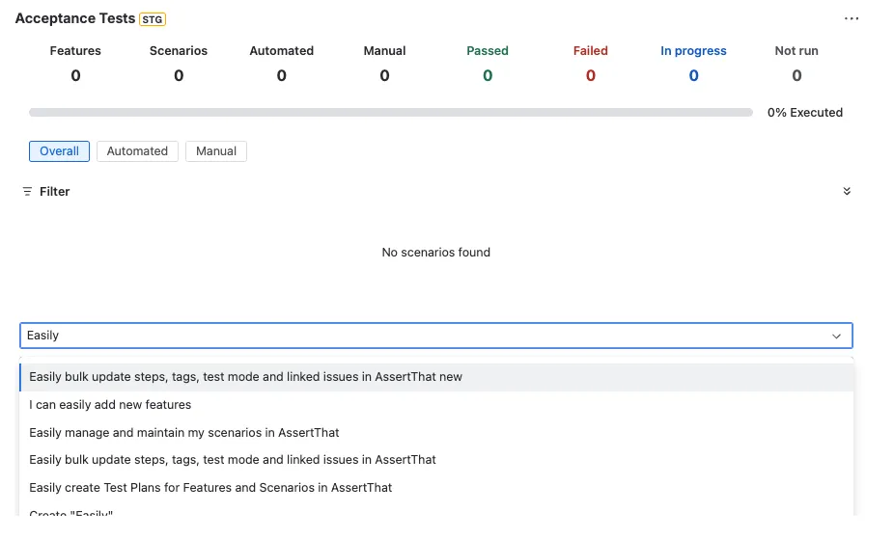
Task: Open the three-dots more options menu
Action: click(x=852, y=18)
